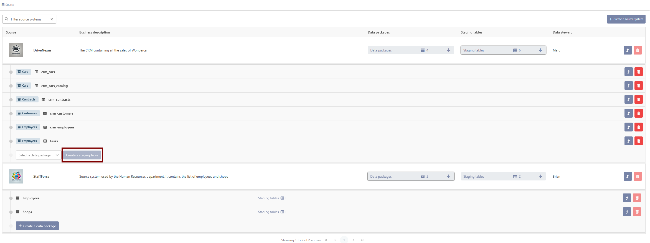Click the Employees data package name under StaffForce
The width and height of the screenshot is (650, 243).
(31, 198)
